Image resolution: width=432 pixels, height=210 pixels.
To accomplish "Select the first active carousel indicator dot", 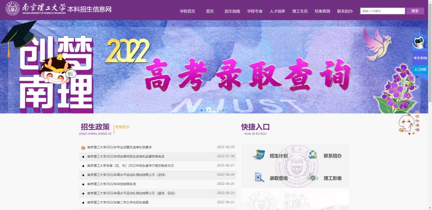I will (x=202, y=110).
